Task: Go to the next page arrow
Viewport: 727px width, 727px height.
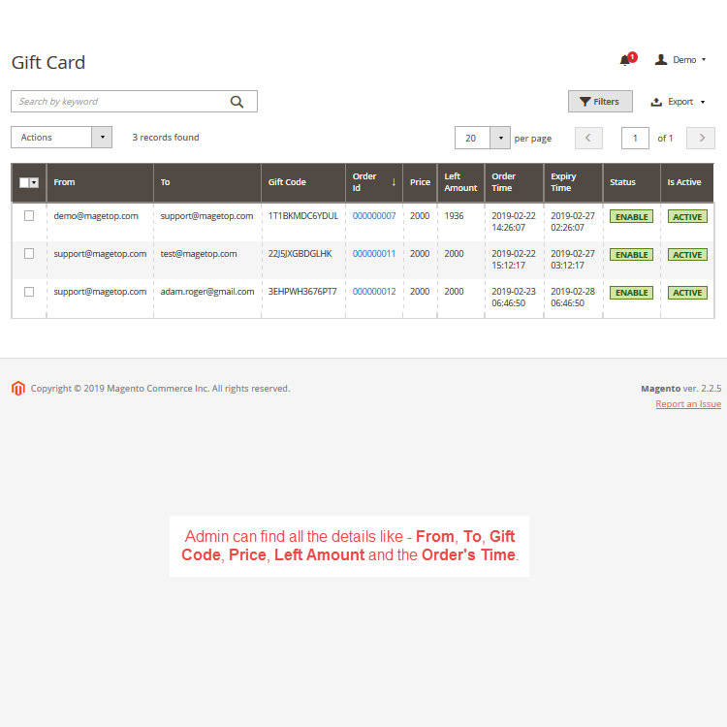Action: tap(700, 138)
